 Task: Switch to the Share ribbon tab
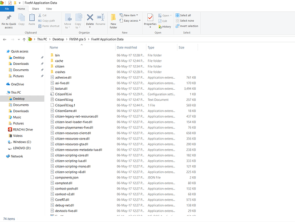(35, 8)
